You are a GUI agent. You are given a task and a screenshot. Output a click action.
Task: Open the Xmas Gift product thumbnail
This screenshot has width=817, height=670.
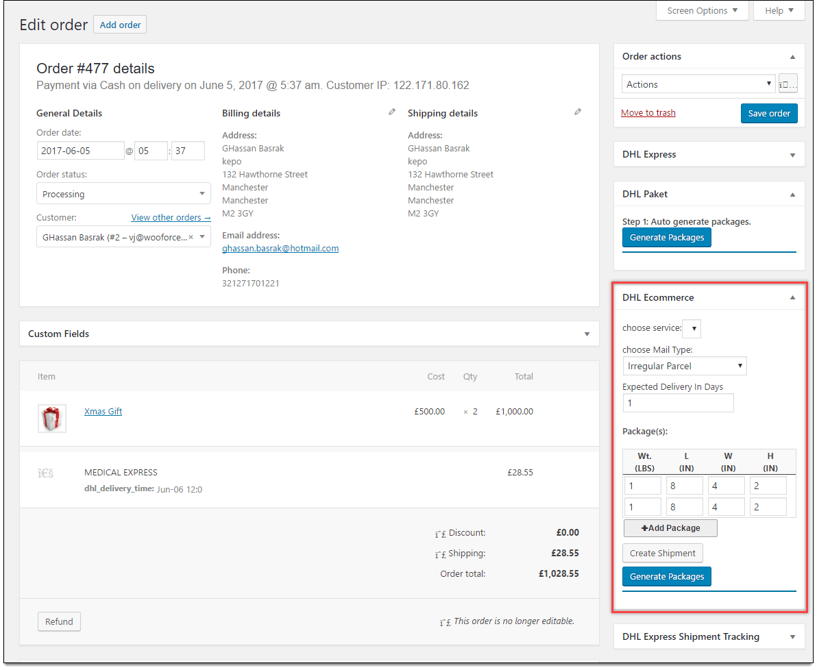click(x=51, y=417)
